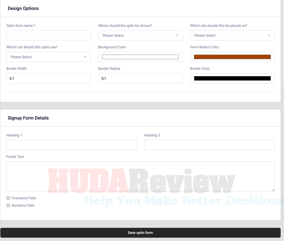
Task: Open 'Which site should this be placed on?' dropdown
Action: pos(232,35)
